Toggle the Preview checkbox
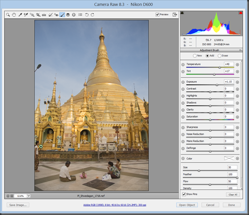 157,15
